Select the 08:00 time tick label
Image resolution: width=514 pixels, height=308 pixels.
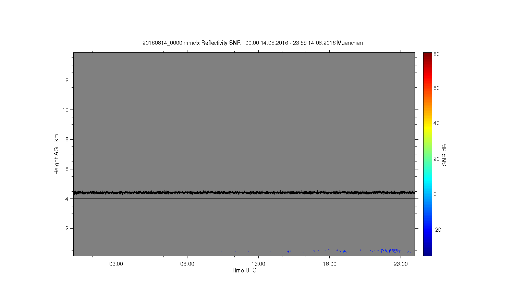click(x=187, y=264)
